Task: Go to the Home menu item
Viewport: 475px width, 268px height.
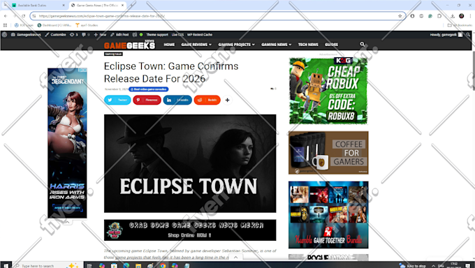Action: (169, 45)
